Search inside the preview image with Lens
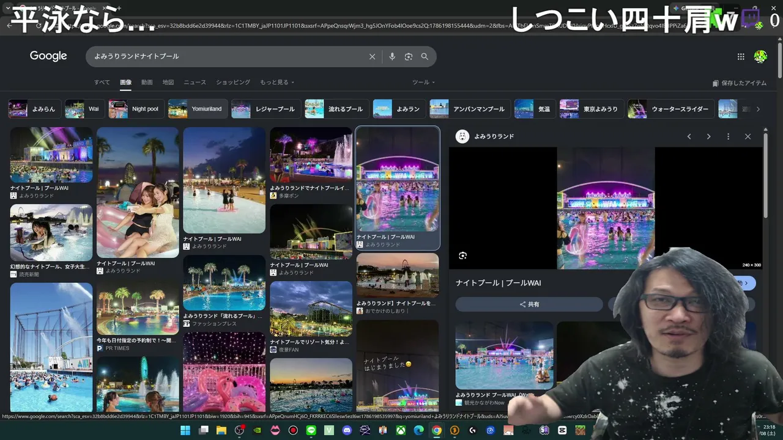 (x=463, y=255)
